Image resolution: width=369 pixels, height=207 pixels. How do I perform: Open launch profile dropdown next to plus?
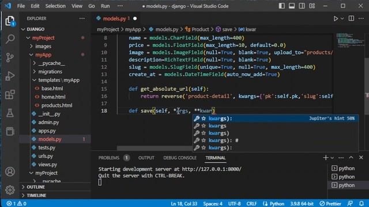(x=332, y=158)
